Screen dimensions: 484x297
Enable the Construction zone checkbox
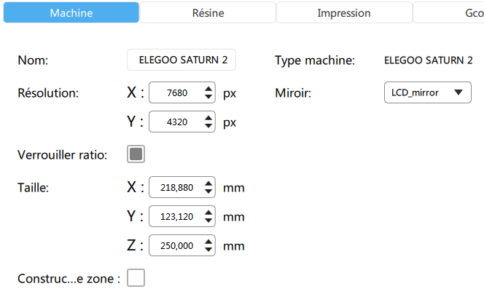136,277
